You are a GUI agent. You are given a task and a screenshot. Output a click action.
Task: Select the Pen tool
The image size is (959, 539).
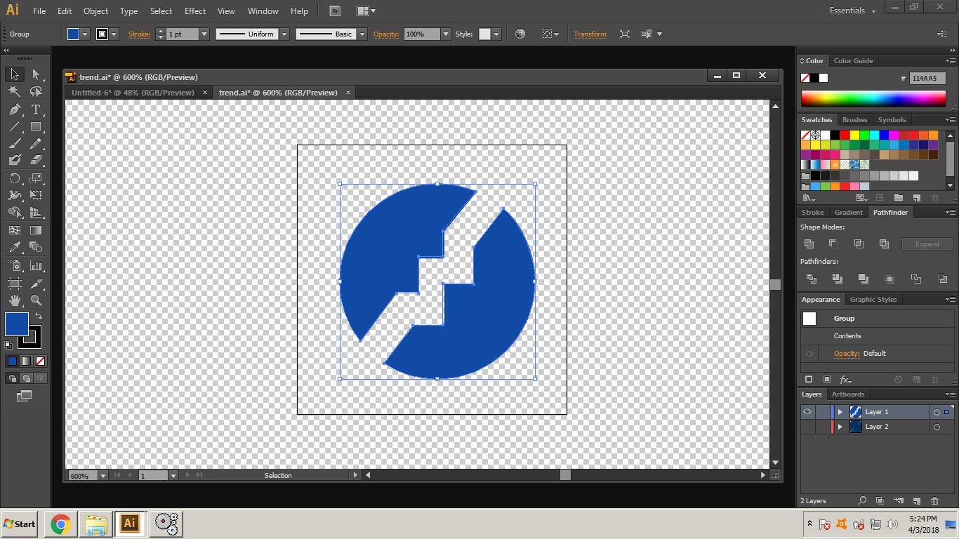click(x=14, y=109)
